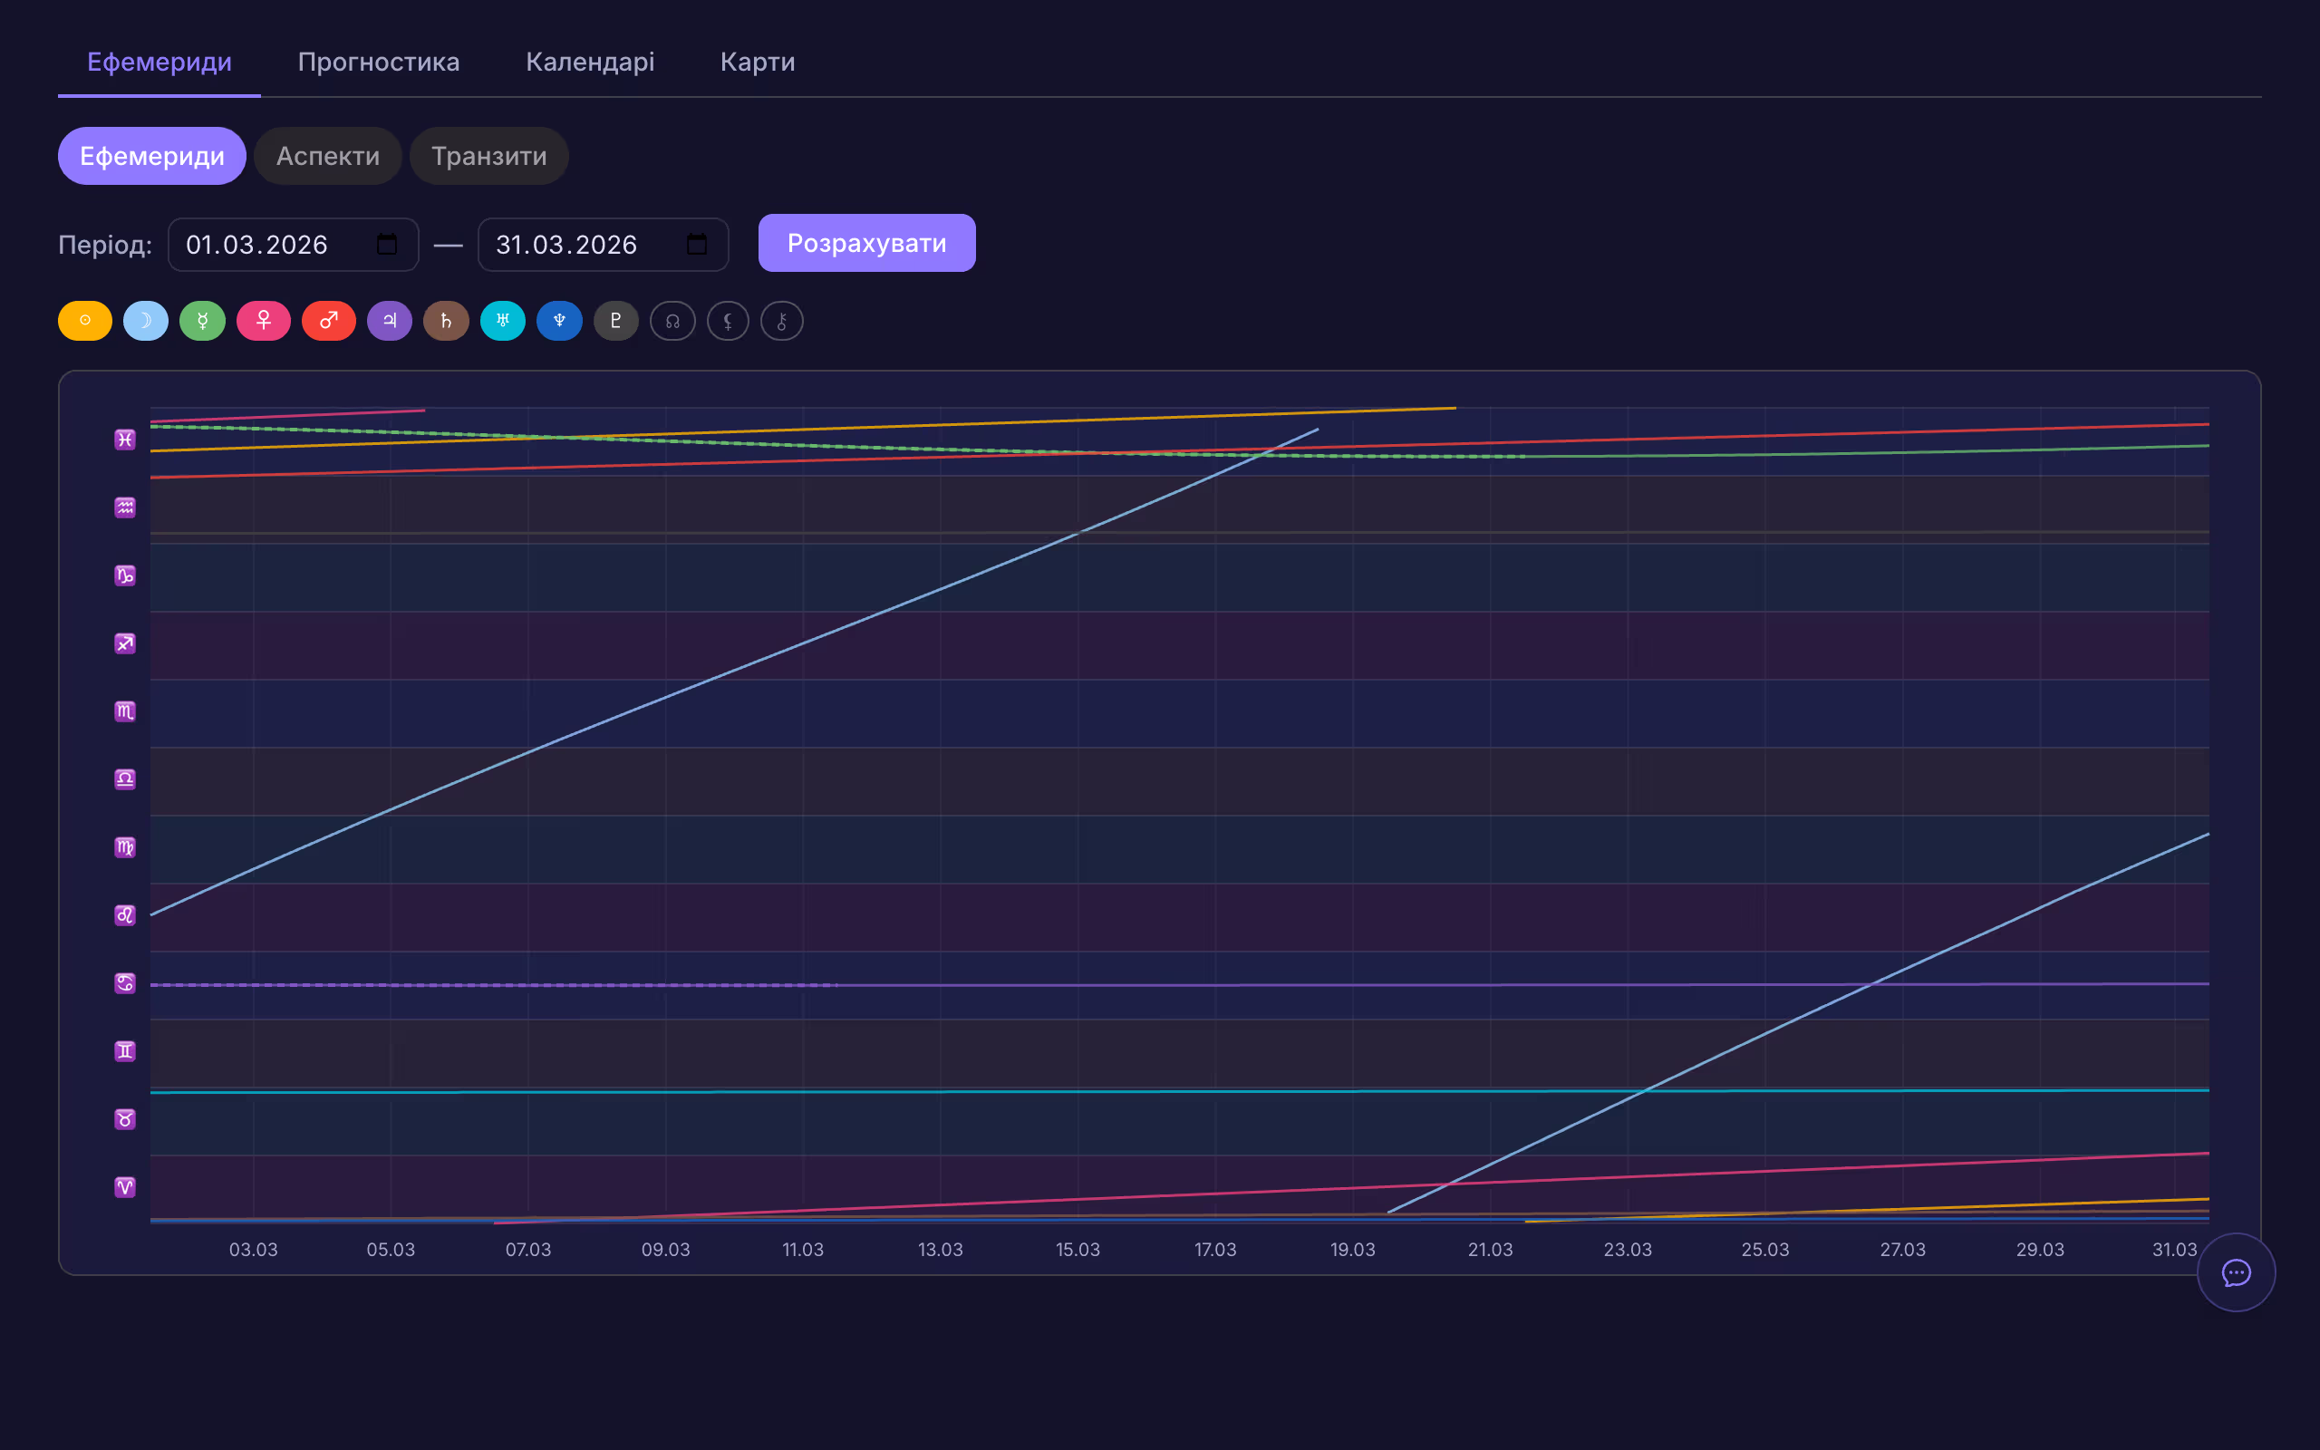Click the blue Neptune symbol chip
The height and width of the screenshot is (1450, 2320).
(x=559, y=320)
